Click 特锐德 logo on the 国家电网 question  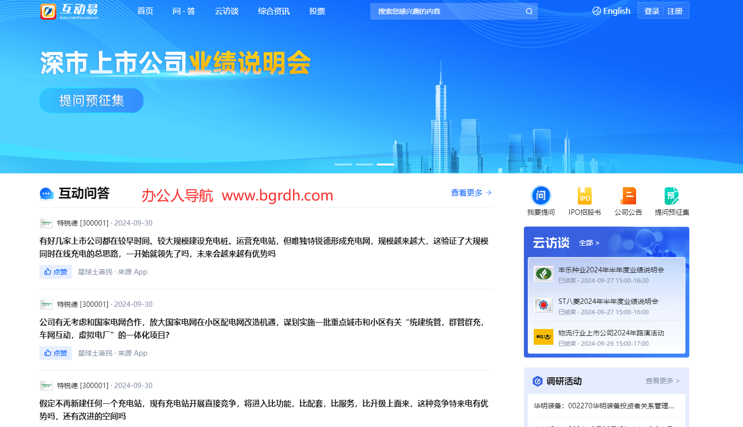tap(46, 304)
